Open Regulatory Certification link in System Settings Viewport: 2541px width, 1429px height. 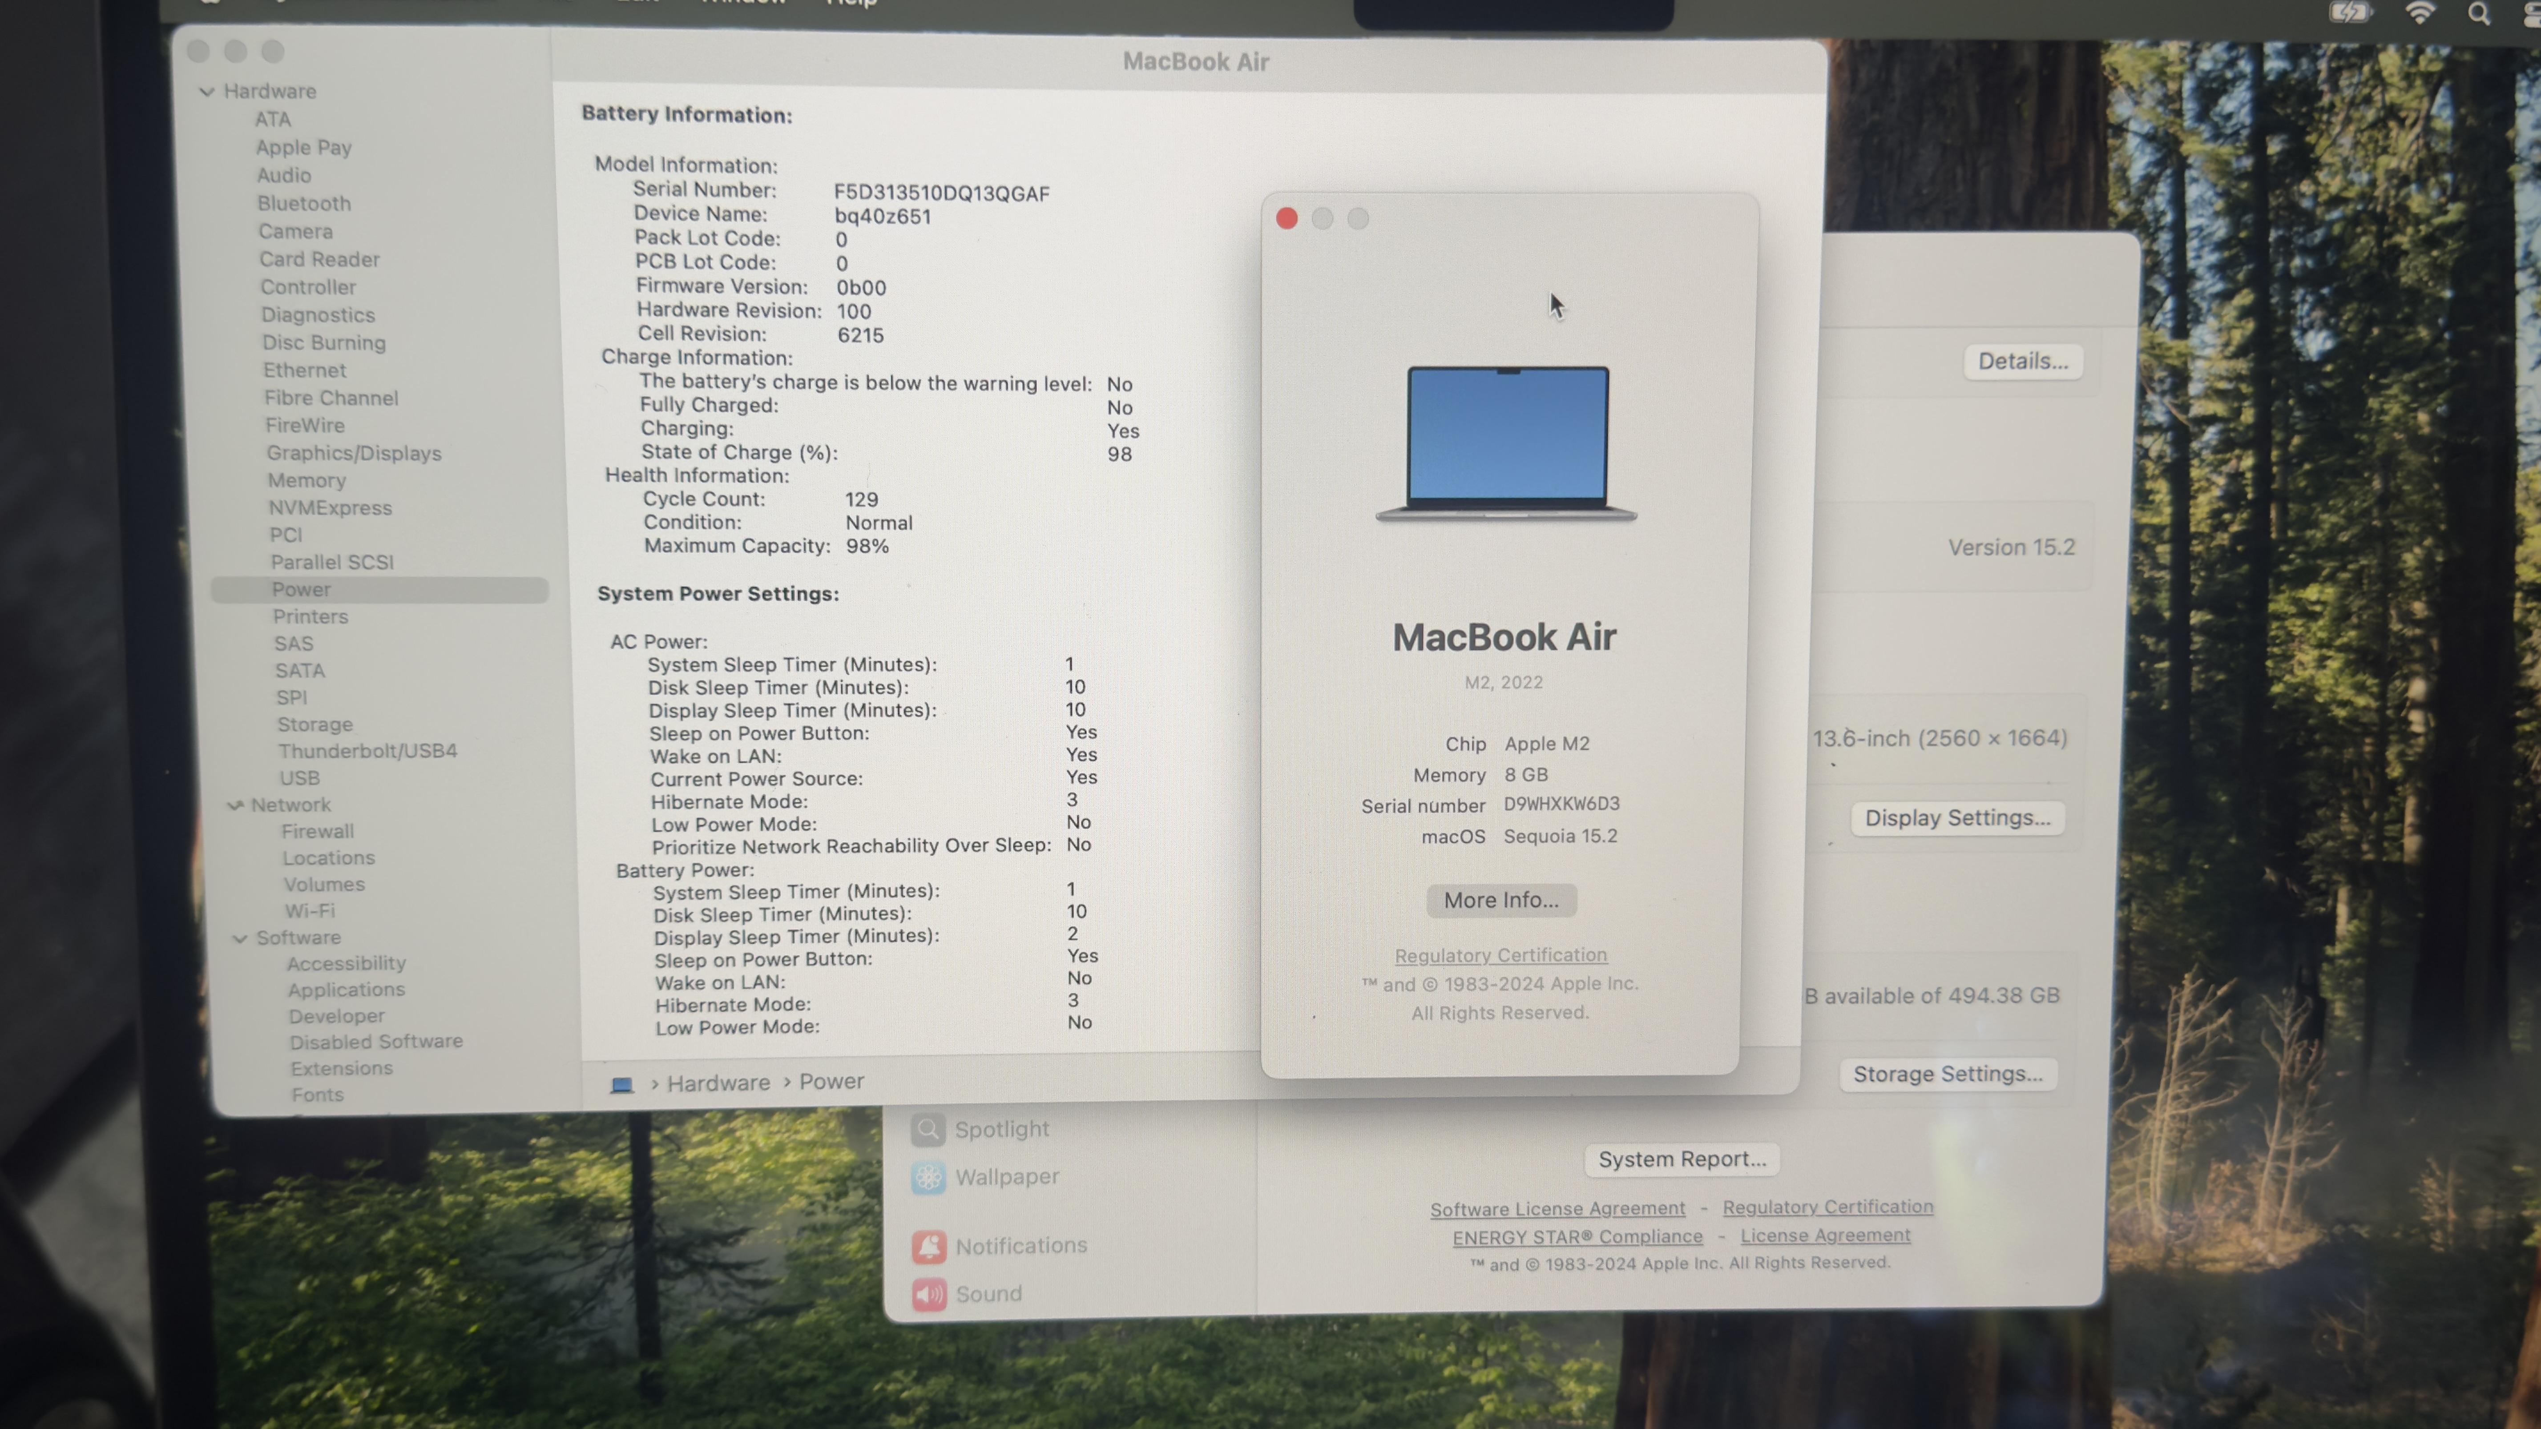point(1828,1207)
